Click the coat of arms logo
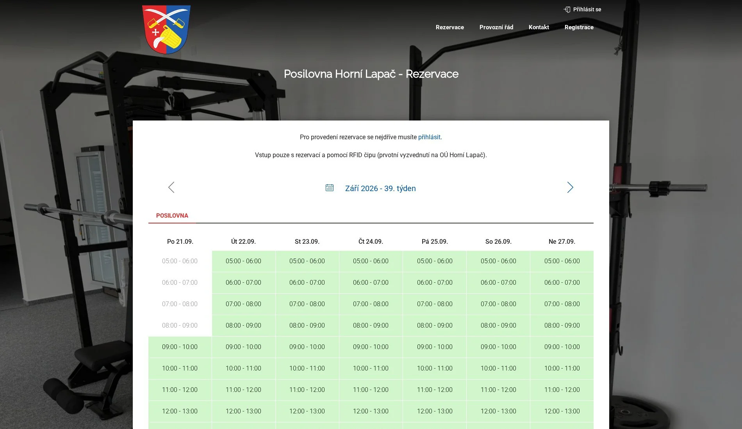 point(166,30)
